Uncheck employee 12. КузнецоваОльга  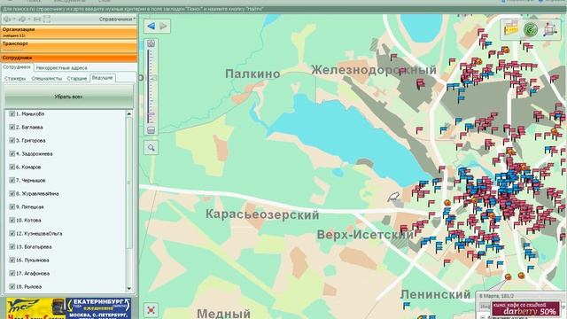pos(12,233)
